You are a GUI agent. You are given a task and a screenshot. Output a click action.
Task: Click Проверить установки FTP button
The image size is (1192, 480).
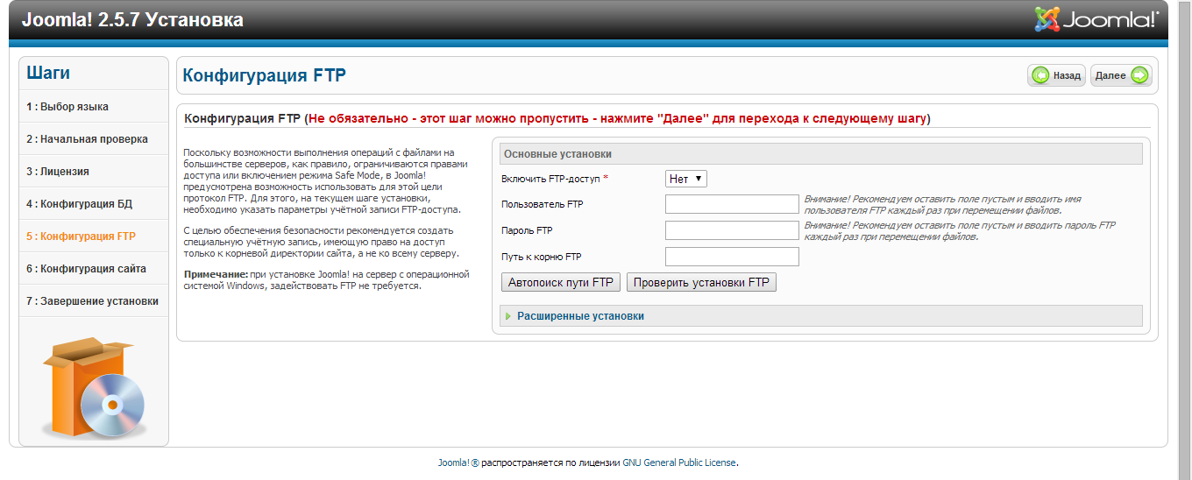coord(701,282)
